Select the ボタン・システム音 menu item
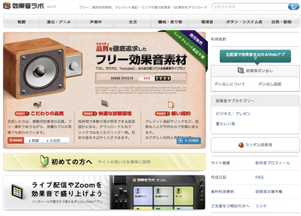The image size is (301, 216). (244, 22)
